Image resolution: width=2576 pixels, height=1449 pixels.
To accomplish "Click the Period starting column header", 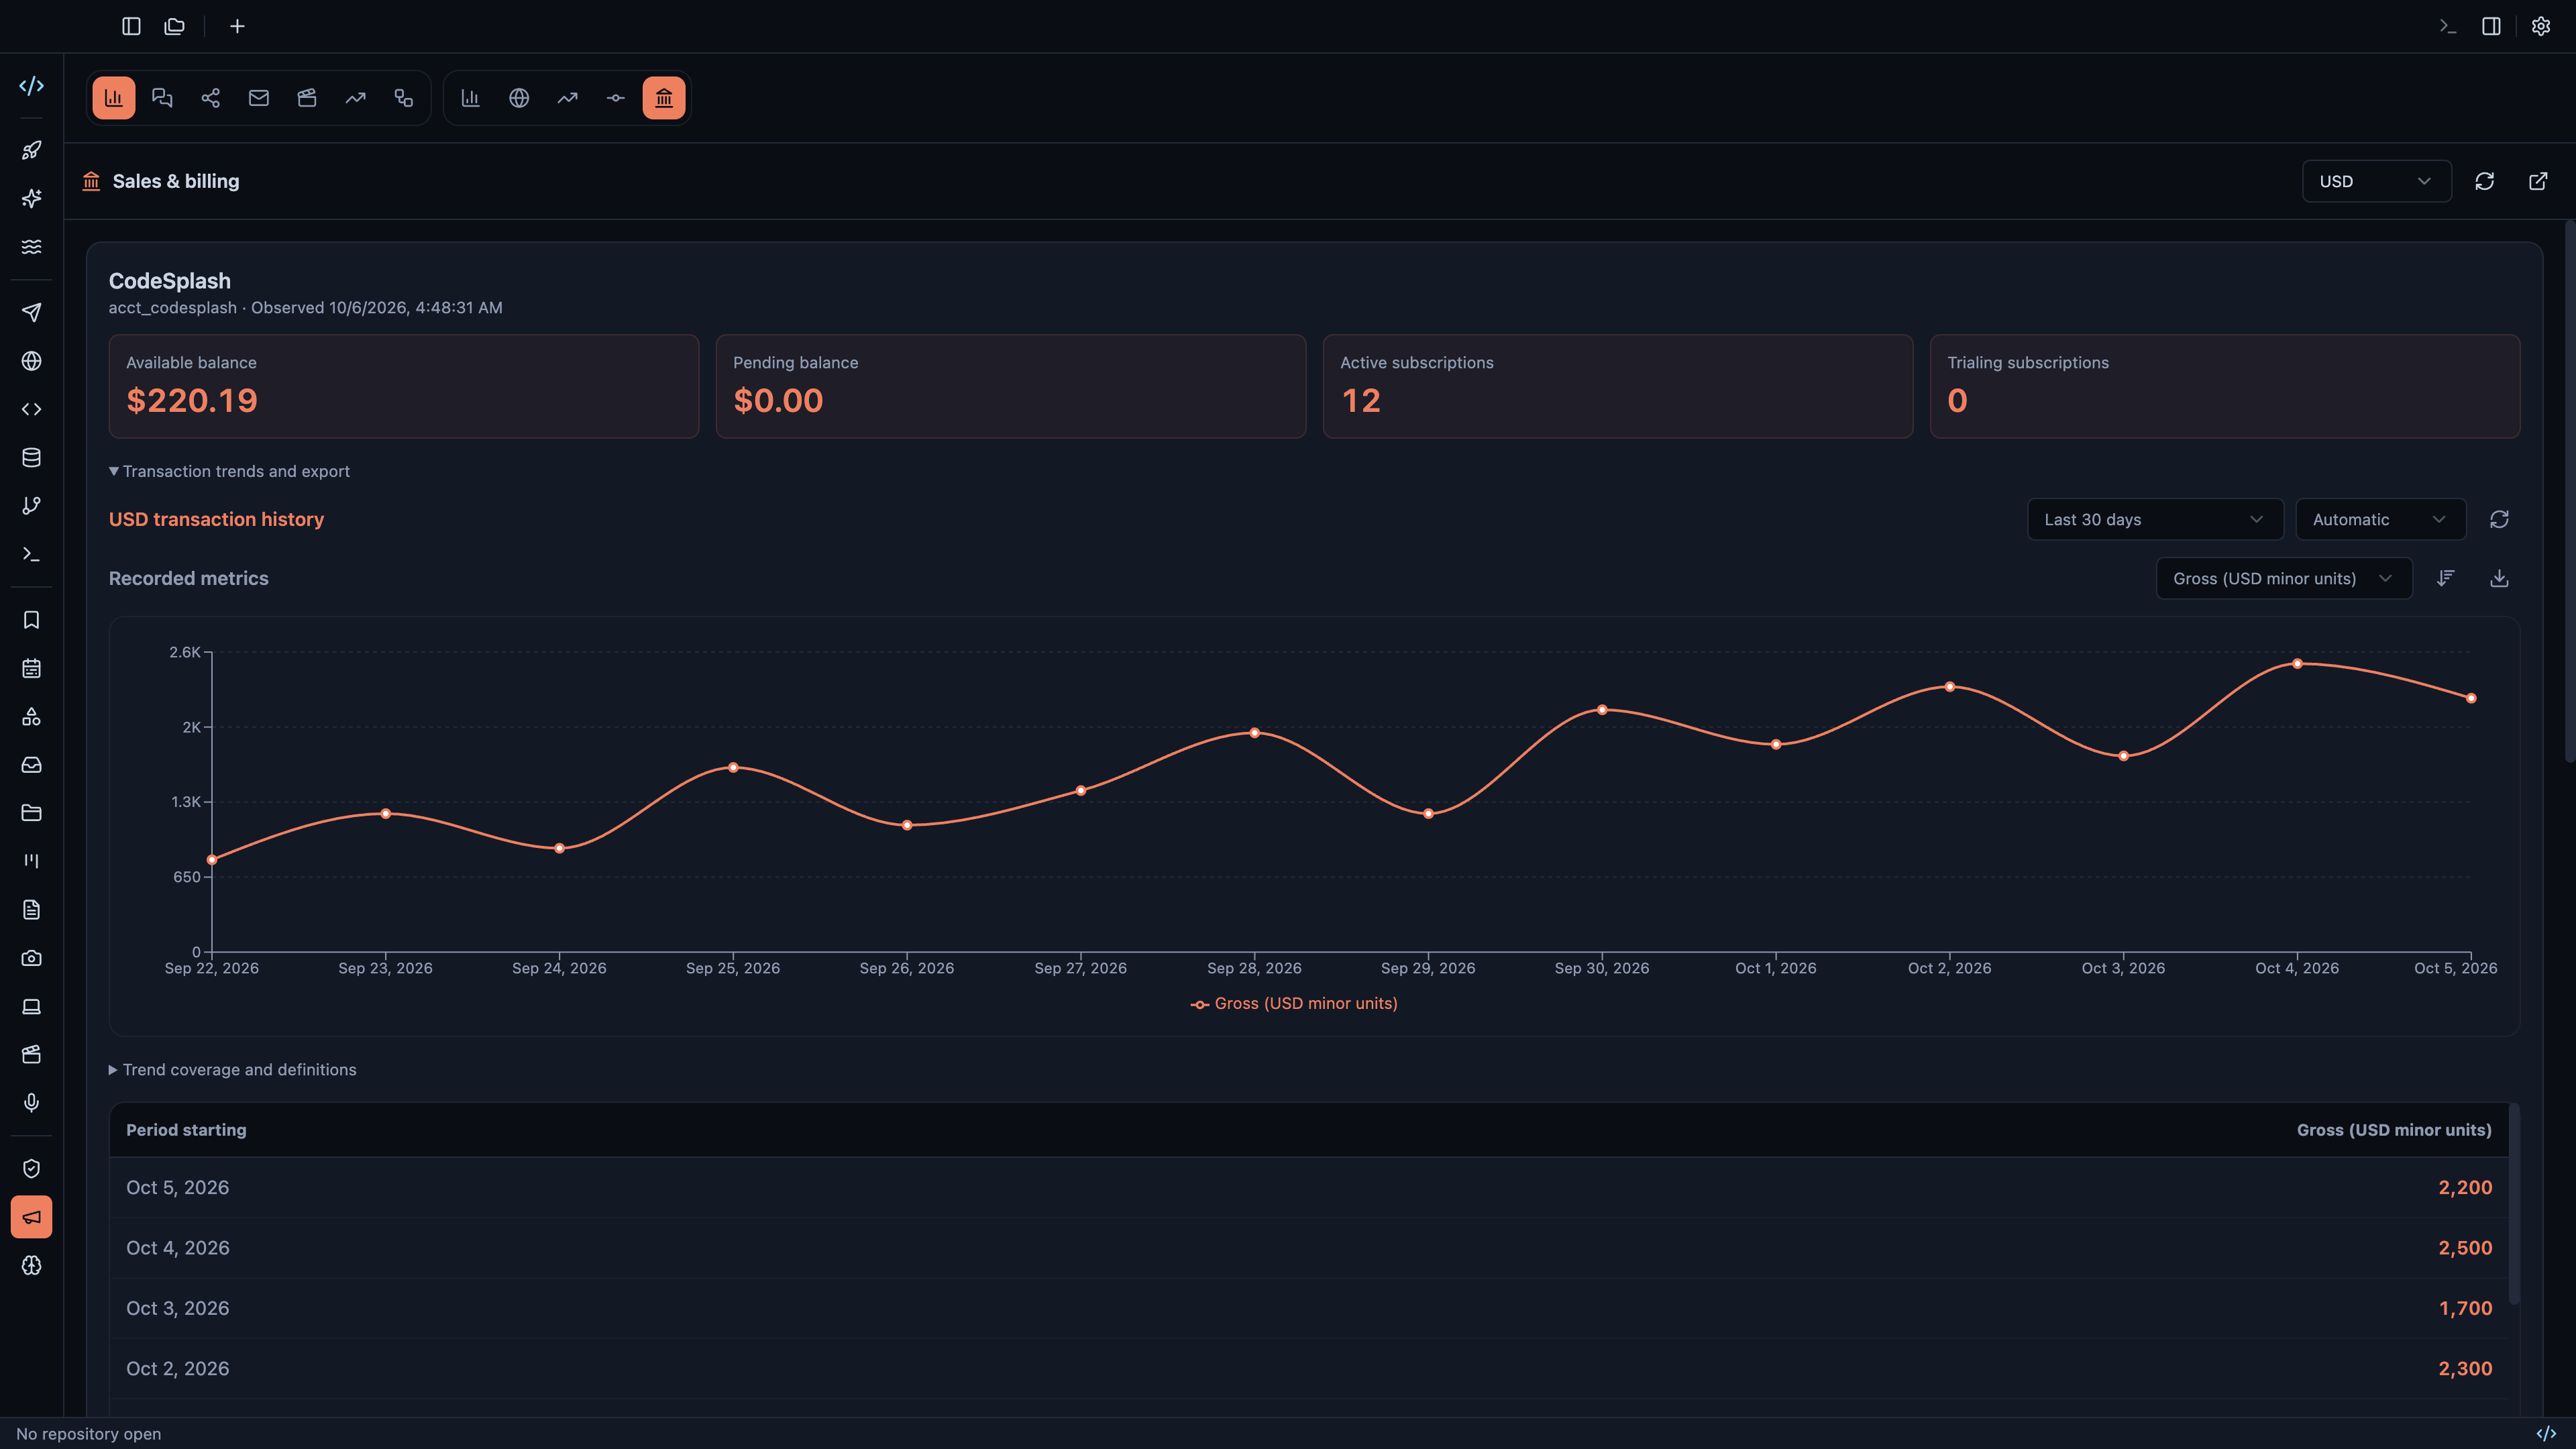I will click(x=186, y=1129).
